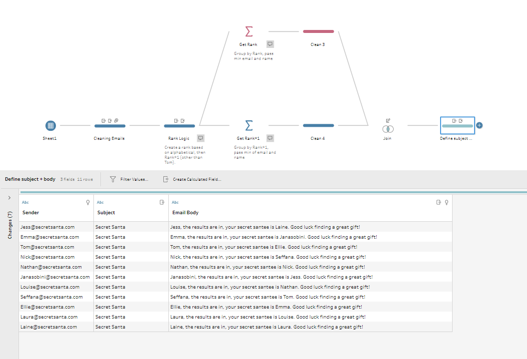Click the attachment change icon above Cleaning Emails

point(116,120)
